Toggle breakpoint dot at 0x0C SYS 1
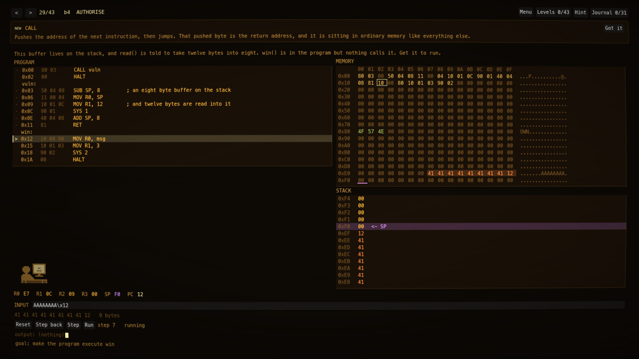Screen dimensions: 639x359 click(x=17, y=111)
